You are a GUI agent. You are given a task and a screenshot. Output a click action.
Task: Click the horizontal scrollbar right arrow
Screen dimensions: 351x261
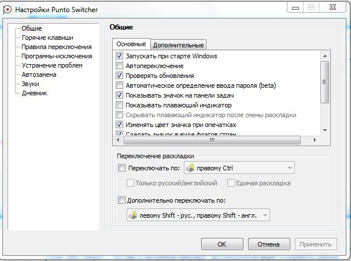tap(315, 140)
